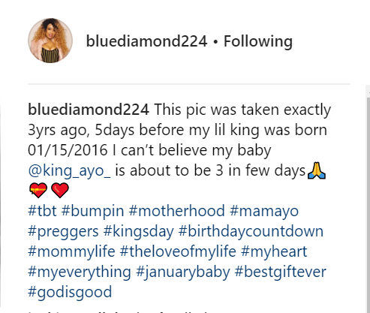The height and width of the screenshot is (313, 370).
Task: Open the @king_ayo_ mention
Action: (x=69, y=171)
